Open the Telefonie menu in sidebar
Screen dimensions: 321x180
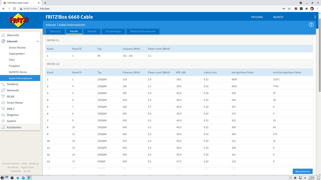[x=13, y=84]
